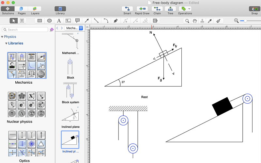Pick the text tool
This screenshot has height=163, width=261.
(x=59, y=21)
